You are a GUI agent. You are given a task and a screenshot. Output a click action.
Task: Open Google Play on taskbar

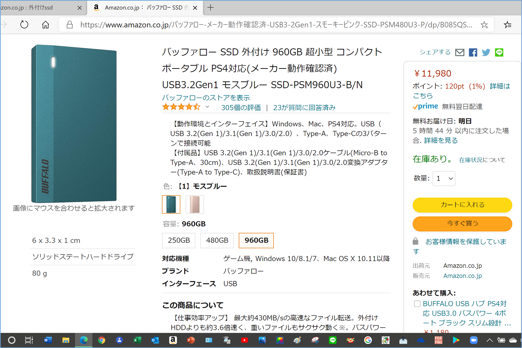tap(456, 340)
